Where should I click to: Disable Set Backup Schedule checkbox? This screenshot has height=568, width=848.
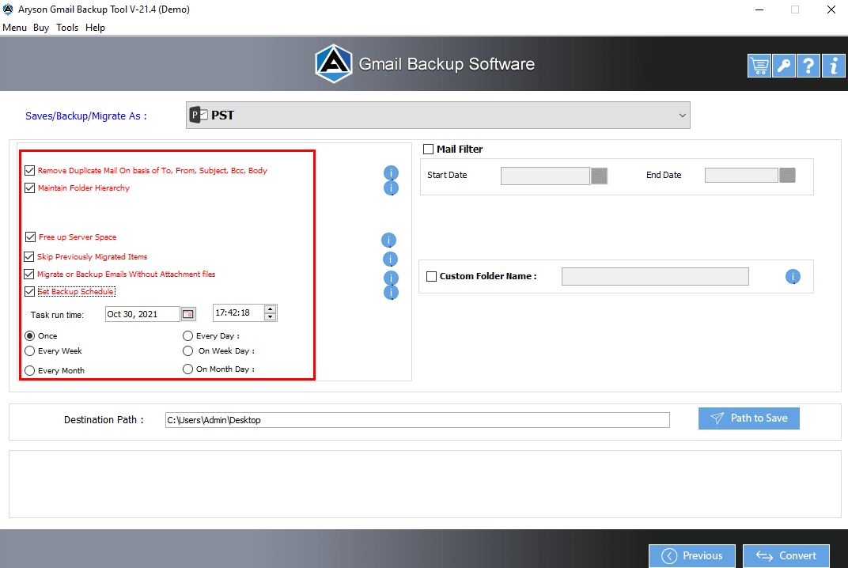(x=30, y=292)
